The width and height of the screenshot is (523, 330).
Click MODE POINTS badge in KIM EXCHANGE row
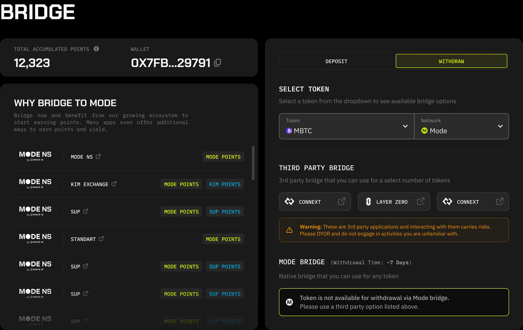181,184
